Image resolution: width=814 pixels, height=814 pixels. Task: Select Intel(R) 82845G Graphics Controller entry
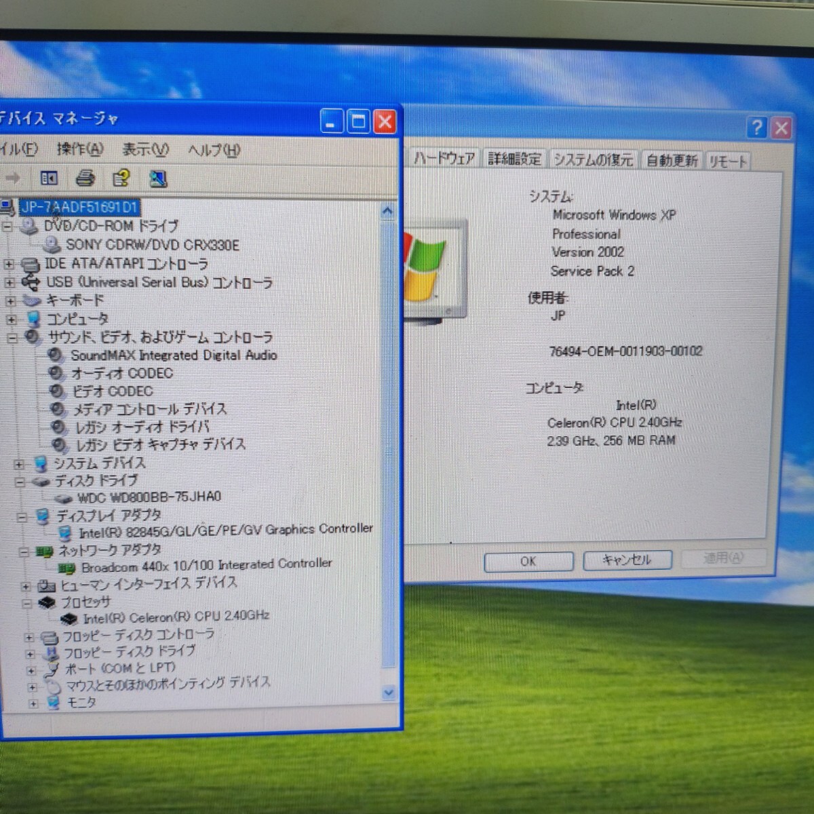point(226,530)
